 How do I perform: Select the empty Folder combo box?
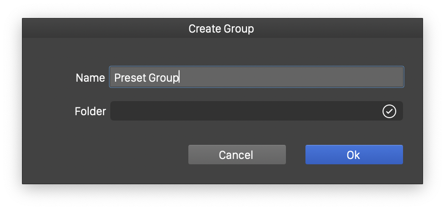pyautogui.click(x=244, y=111)
